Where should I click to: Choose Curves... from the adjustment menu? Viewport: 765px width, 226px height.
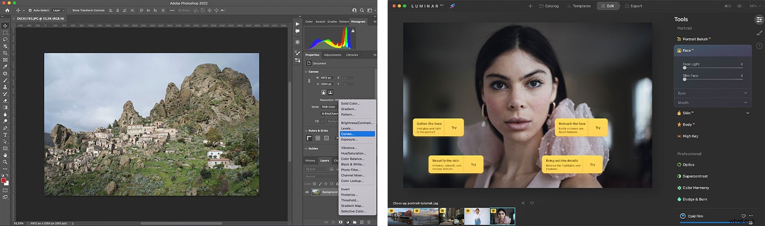point(357,133)
